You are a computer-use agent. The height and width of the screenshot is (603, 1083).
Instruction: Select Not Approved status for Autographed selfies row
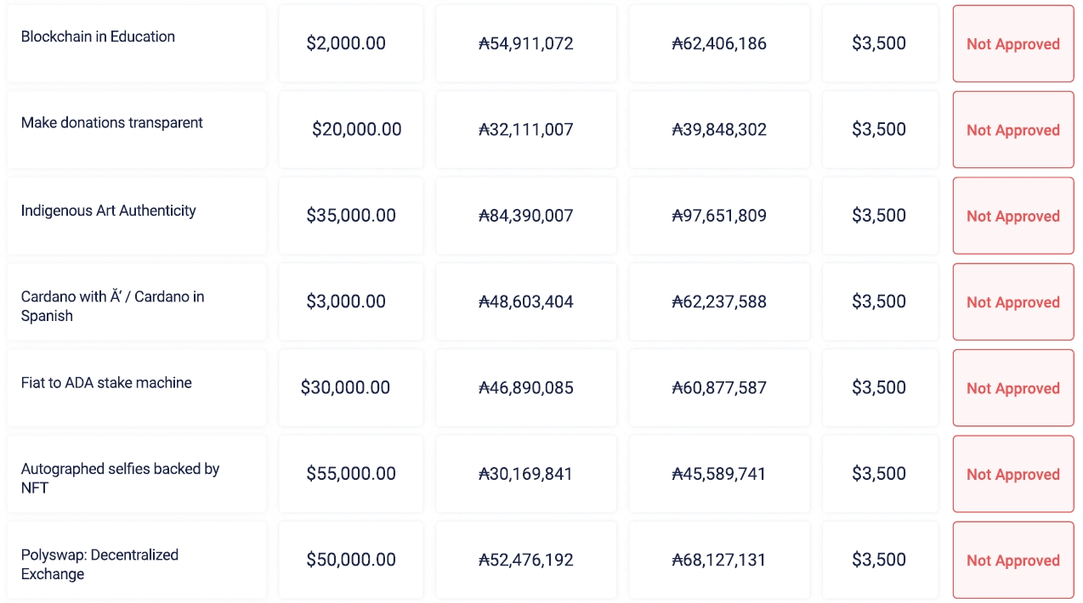click(1012, 474)
